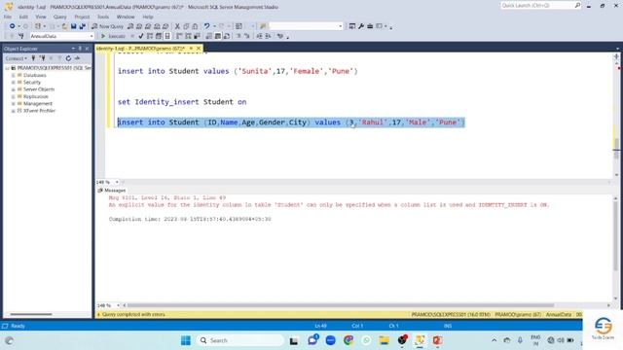Click the Comment selected lines icon
Screen dimensions: 623x350
point(238,36)
